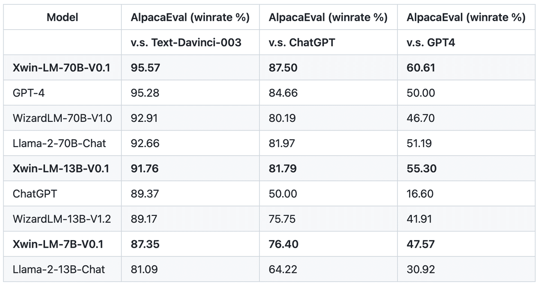Select the 64.22 winrate cell
Screen dimensions: 540x286
[x=283, y=269]
